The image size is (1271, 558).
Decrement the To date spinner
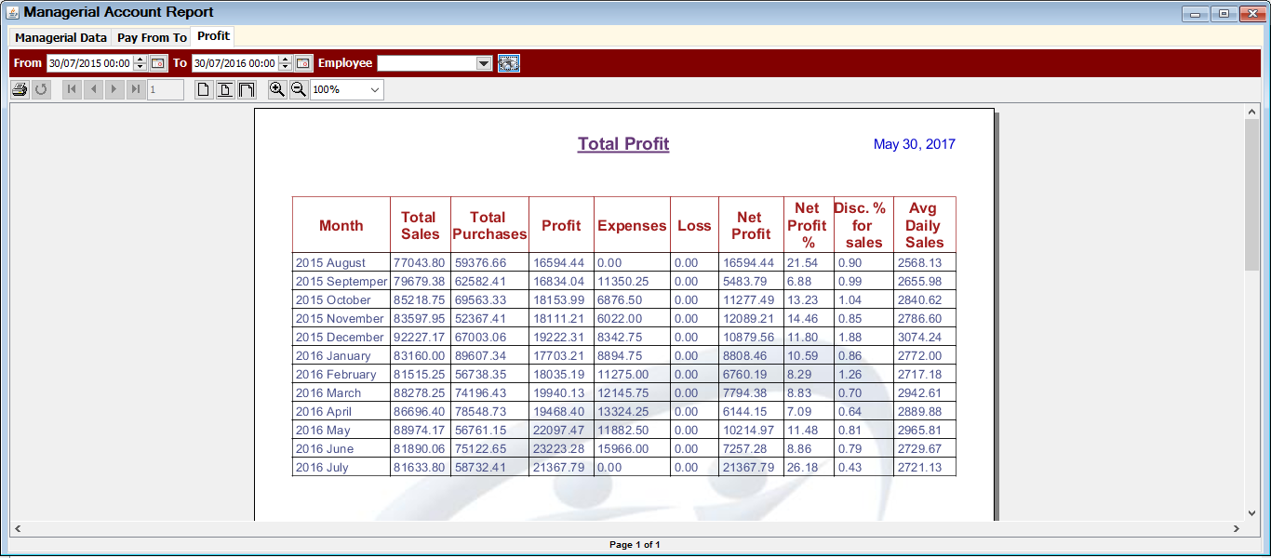pyautogui.click(x=286, y=67)
